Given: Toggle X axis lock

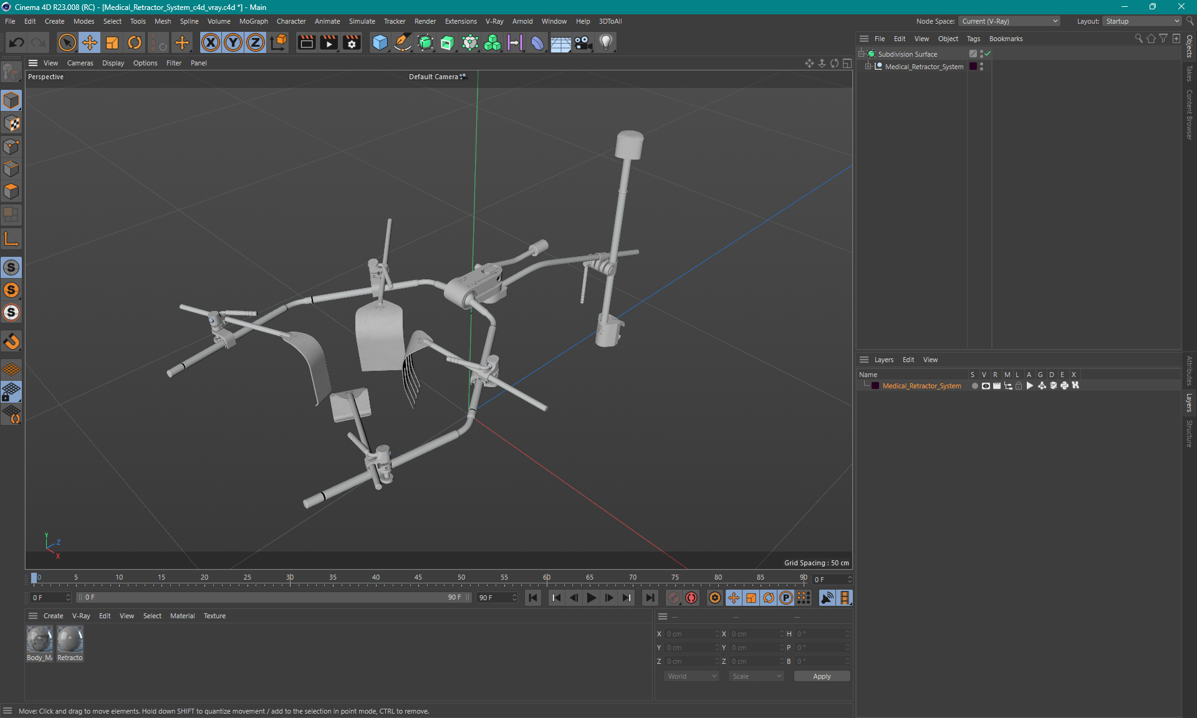Looking at the screenshot, I should click(211, 42).
